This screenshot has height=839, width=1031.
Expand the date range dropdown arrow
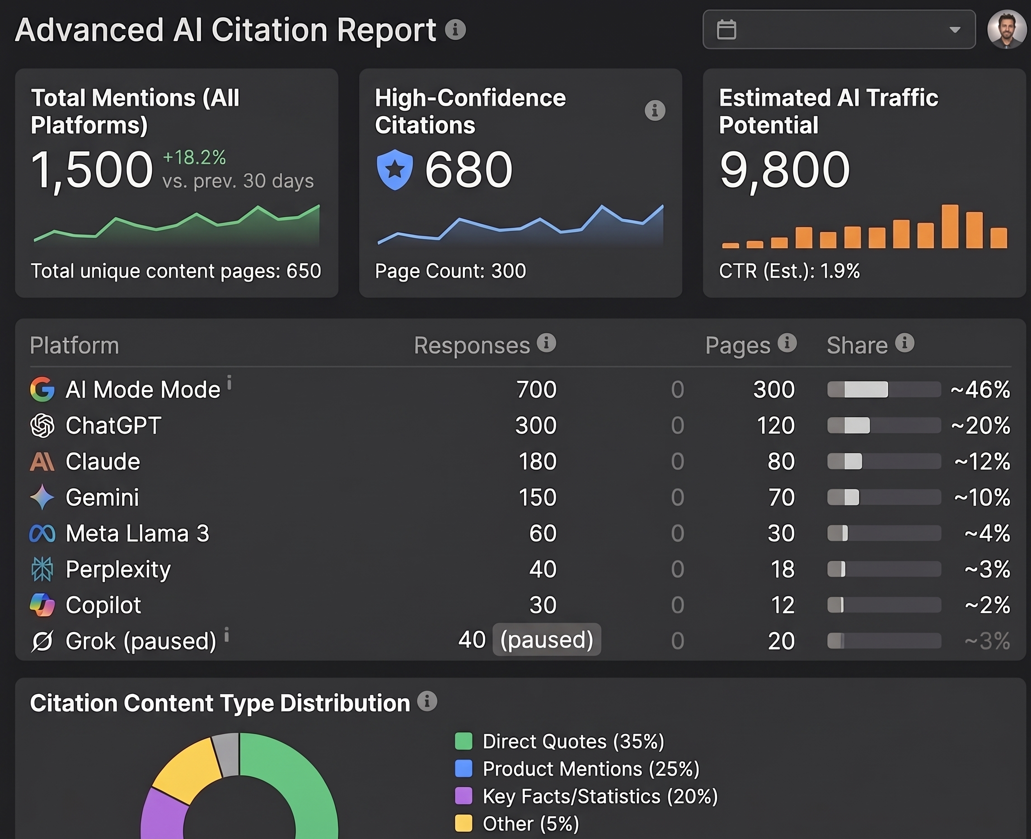click(954, 30)
